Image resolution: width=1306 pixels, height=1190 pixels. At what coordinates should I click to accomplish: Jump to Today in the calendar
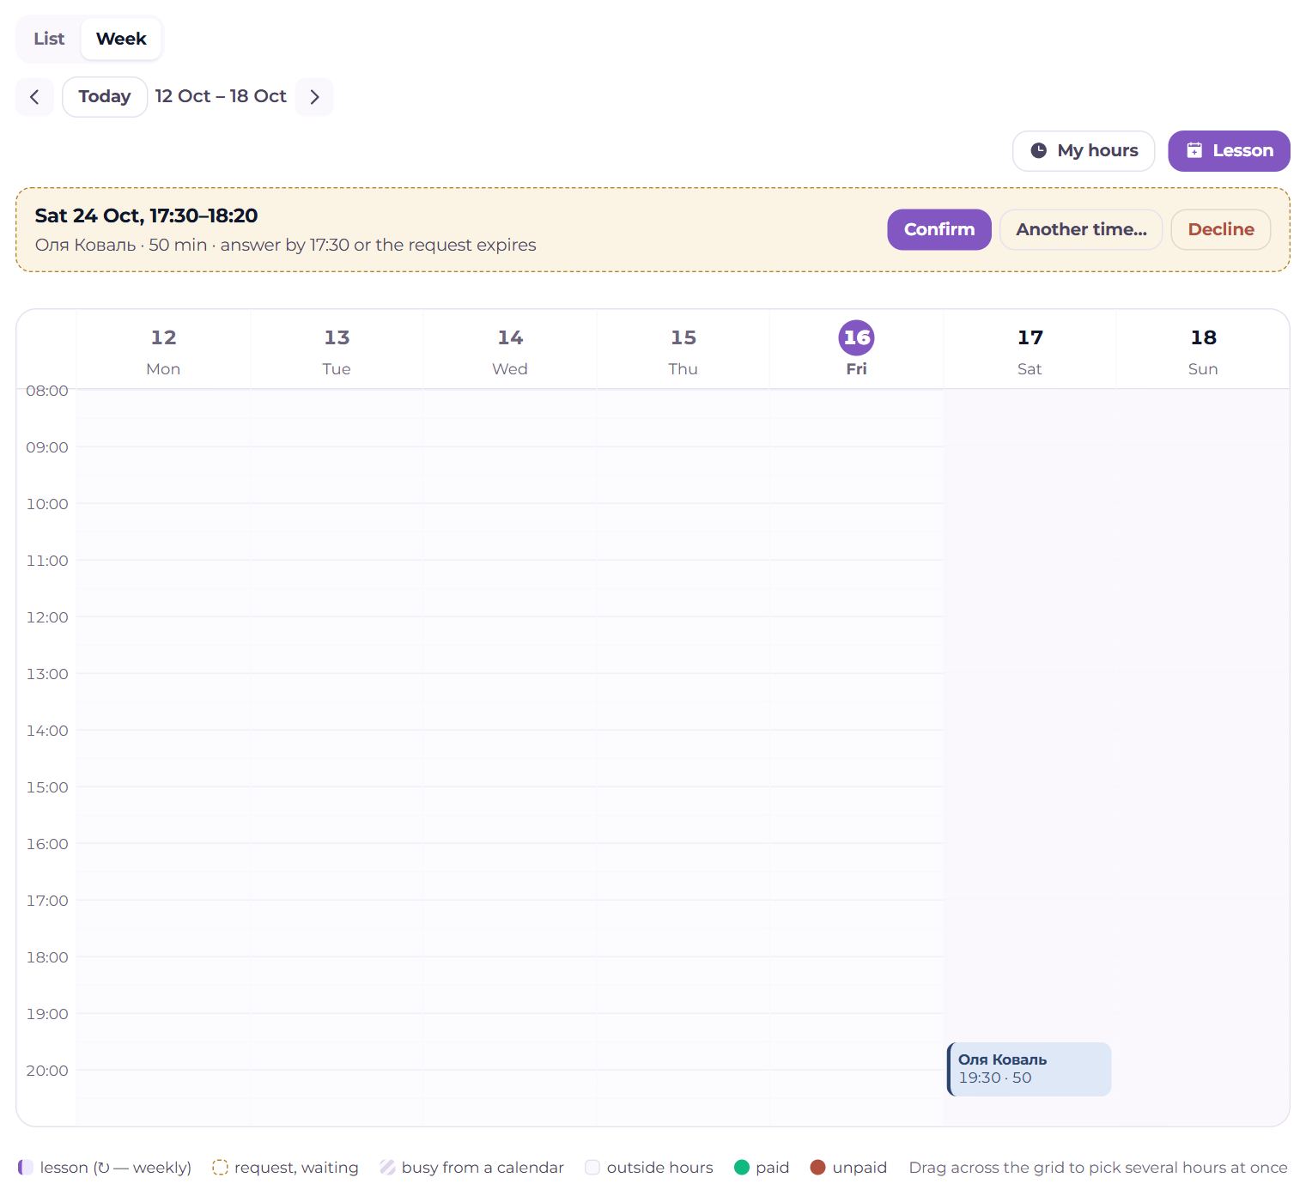pyautogui.click(x=105, y=97)
